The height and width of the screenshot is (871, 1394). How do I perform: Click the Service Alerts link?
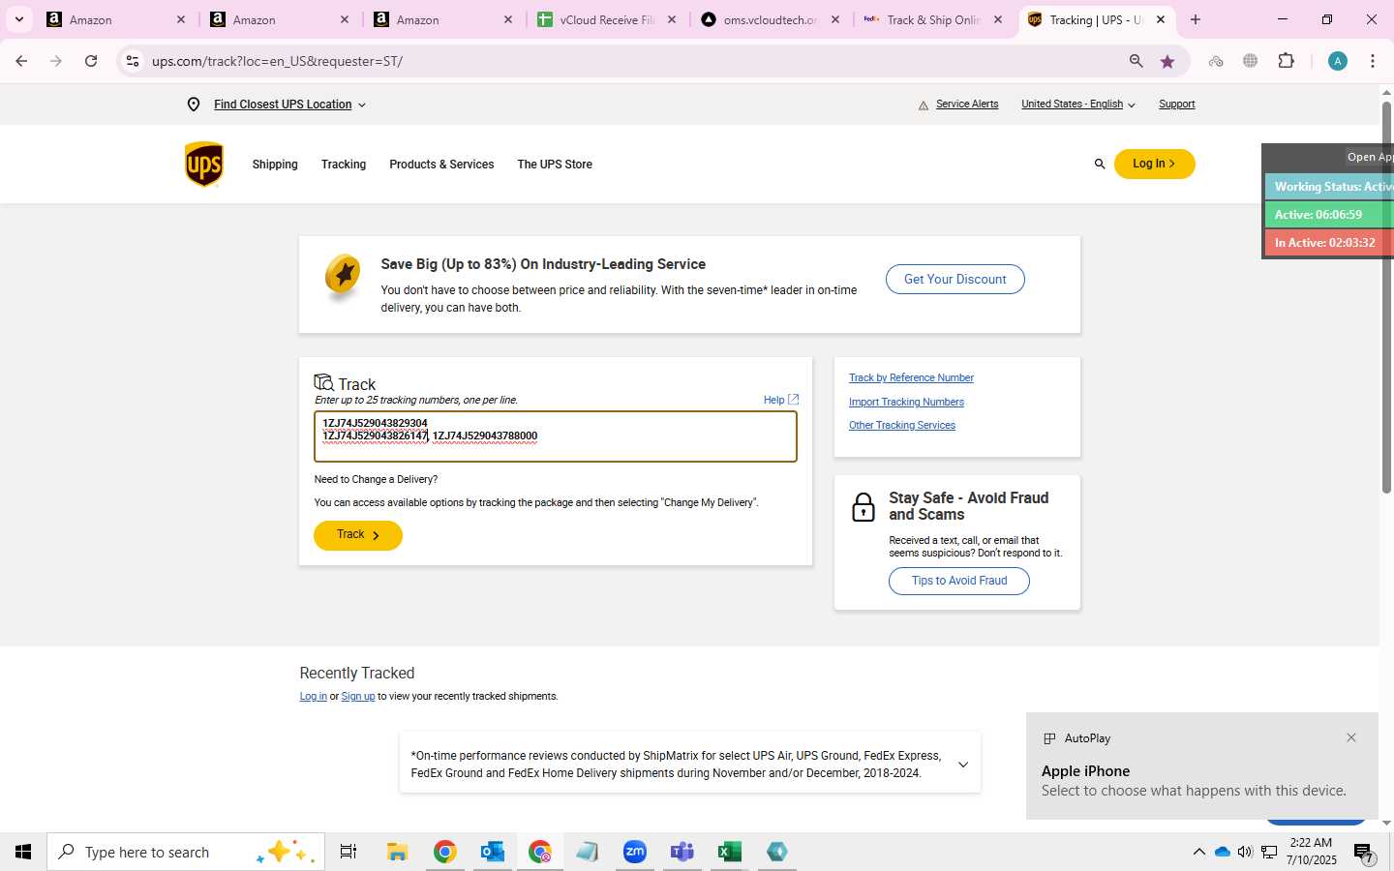point(967,105)
